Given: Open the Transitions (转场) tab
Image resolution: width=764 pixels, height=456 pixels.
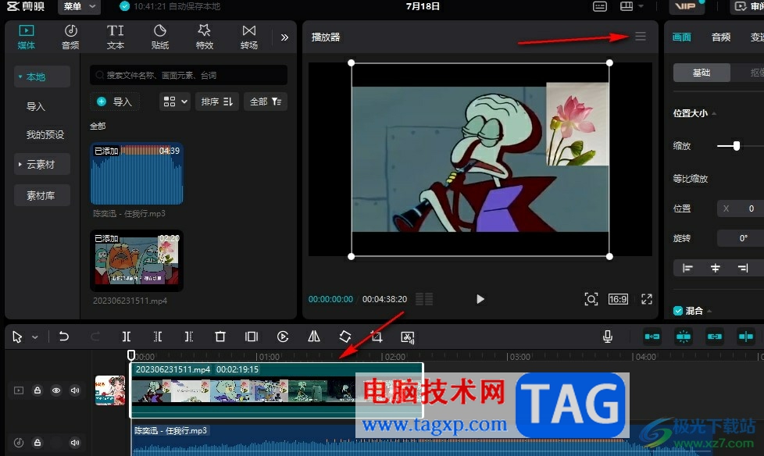Looking at the screenshot, I should point(249,37).
